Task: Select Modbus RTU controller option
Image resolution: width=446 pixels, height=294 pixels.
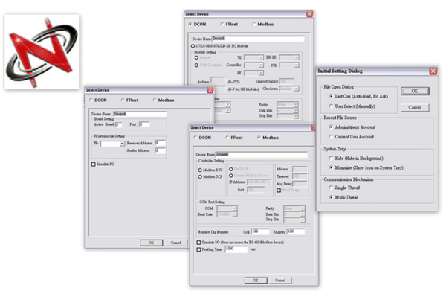Action: pos(200,170)
